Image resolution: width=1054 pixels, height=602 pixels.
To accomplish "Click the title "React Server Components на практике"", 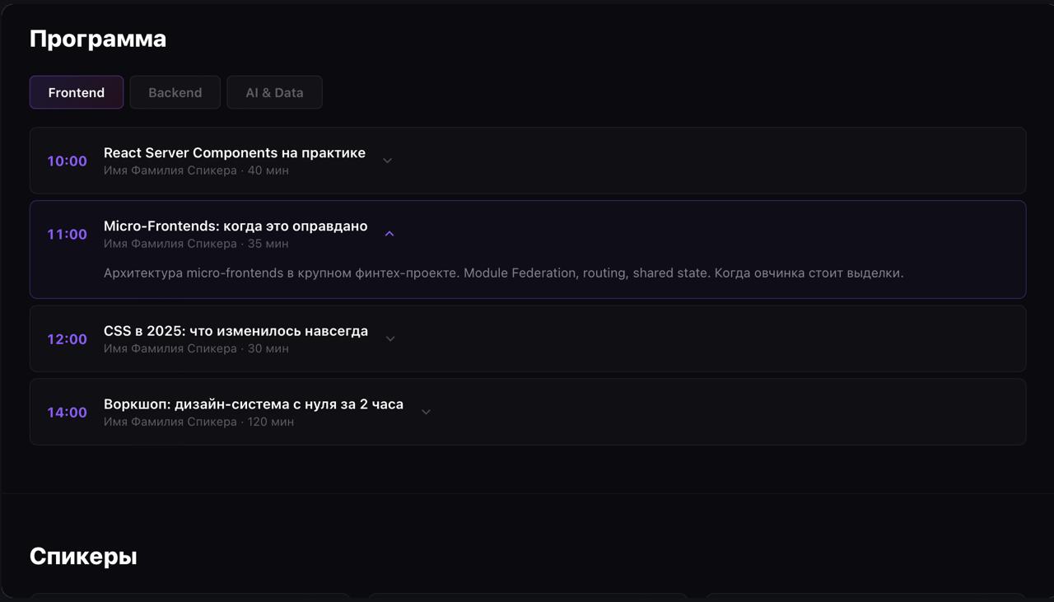I will [235, 153].
